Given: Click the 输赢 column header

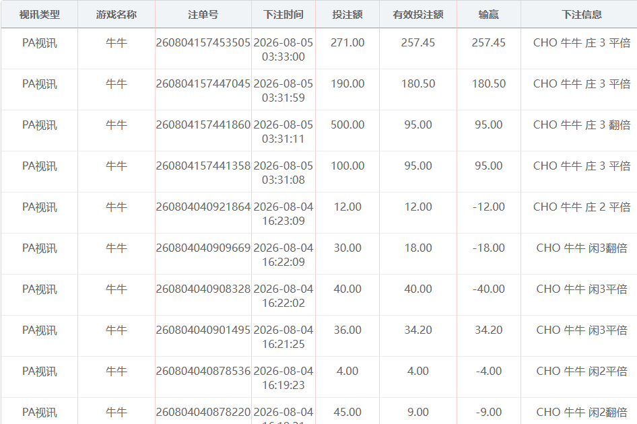Looking at the screenshot, I should tap(489, 15).
